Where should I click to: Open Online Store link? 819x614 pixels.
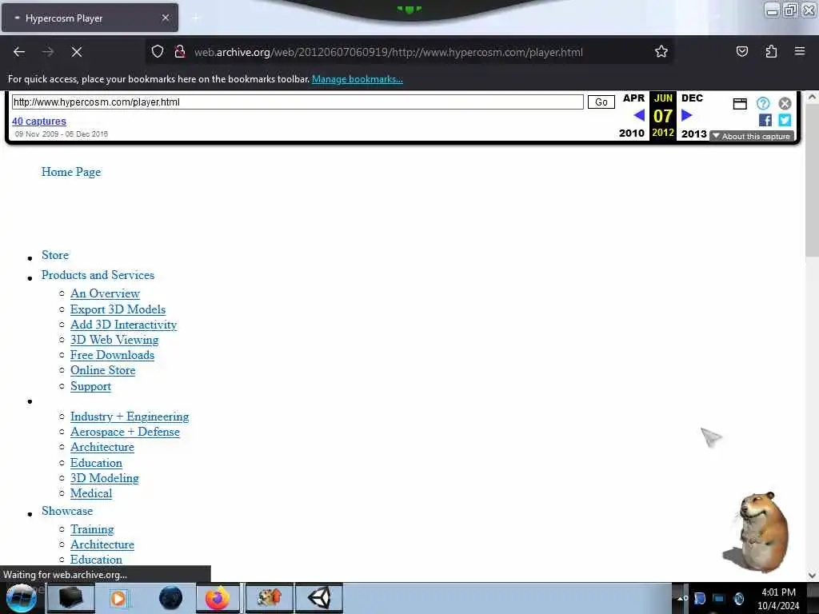(x=103, y=370)
